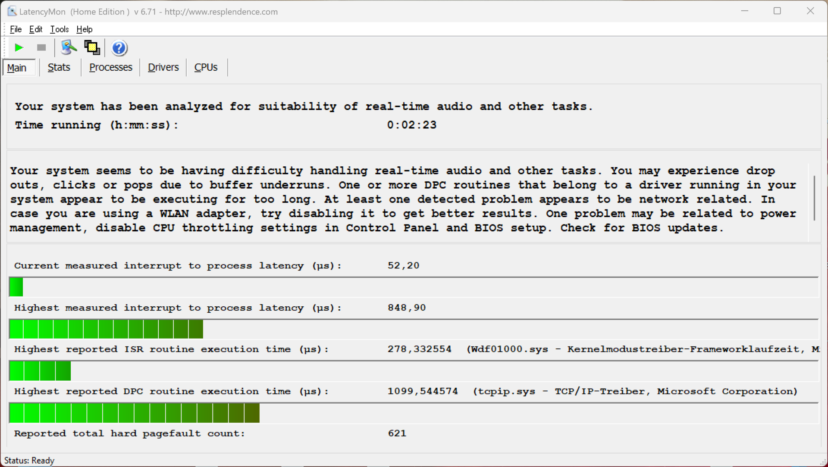The height and width of the screenshot is (467, 828).
Task: Switch to the Stats tab
Action: coord(59,67)
